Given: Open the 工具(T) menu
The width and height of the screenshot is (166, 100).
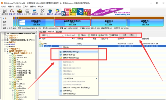Looking at the screenshot, I should tap(26, 7).
